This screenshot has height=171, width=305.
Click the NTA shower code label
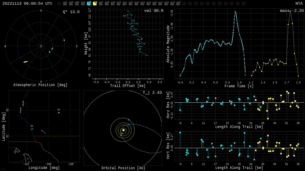click(299, 4)
